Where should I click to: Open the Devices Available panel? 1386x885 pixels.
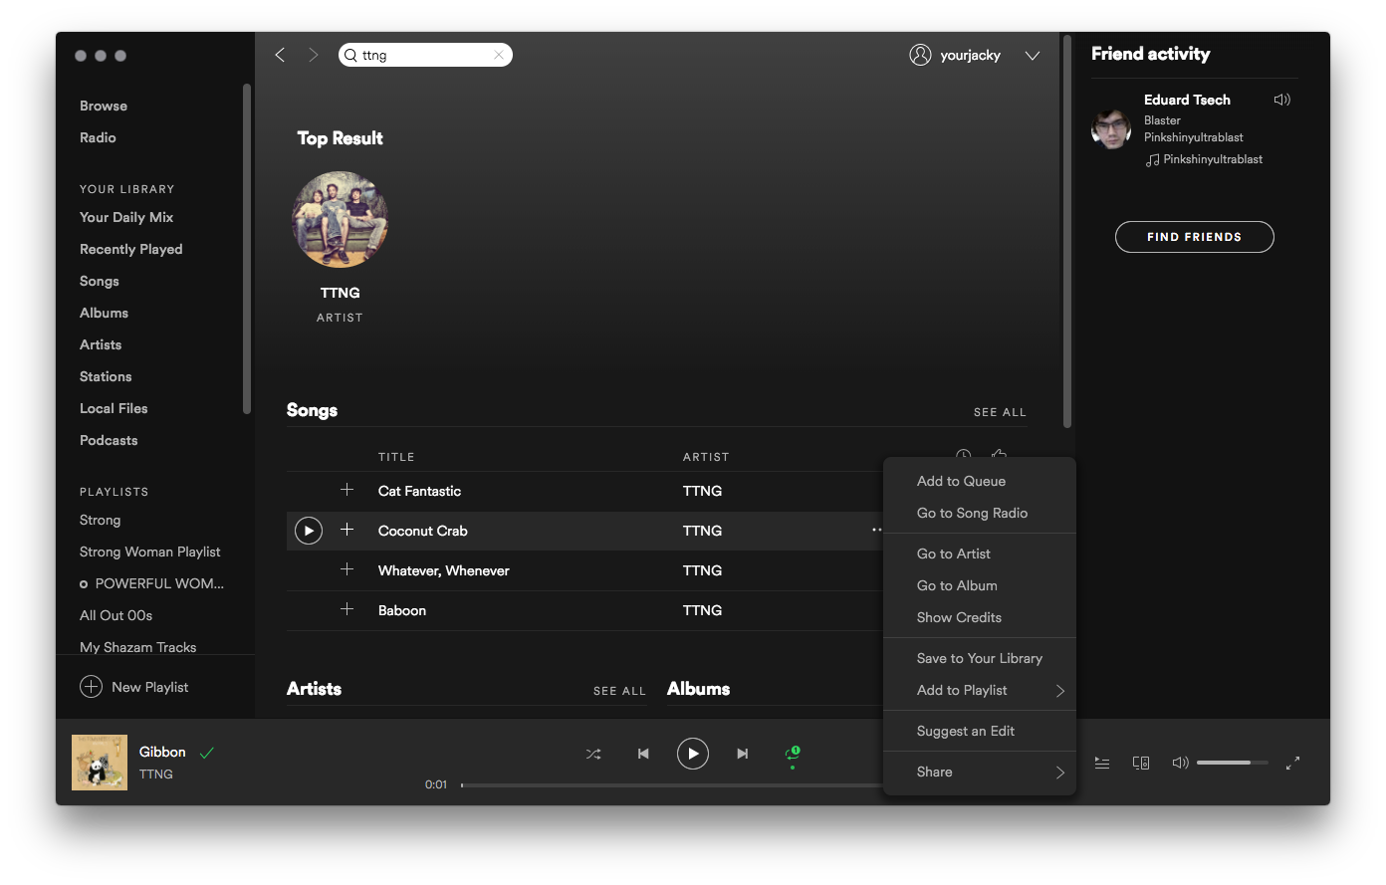[x=1141, y=762]
